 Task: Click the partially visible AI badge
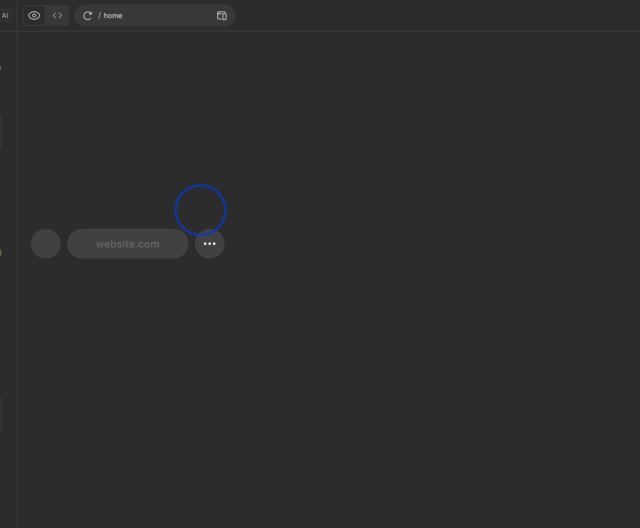pos(5,15)
